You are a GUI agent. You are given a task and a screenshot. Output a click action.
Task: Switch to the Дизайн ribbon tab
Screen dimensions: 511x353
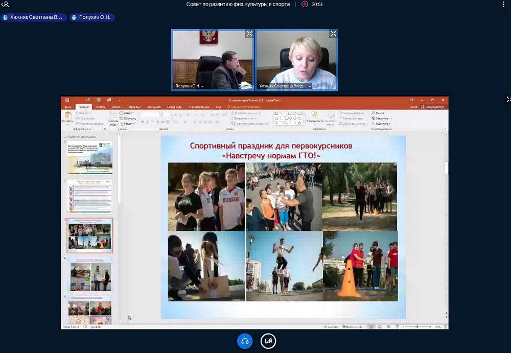click(116, 107)
